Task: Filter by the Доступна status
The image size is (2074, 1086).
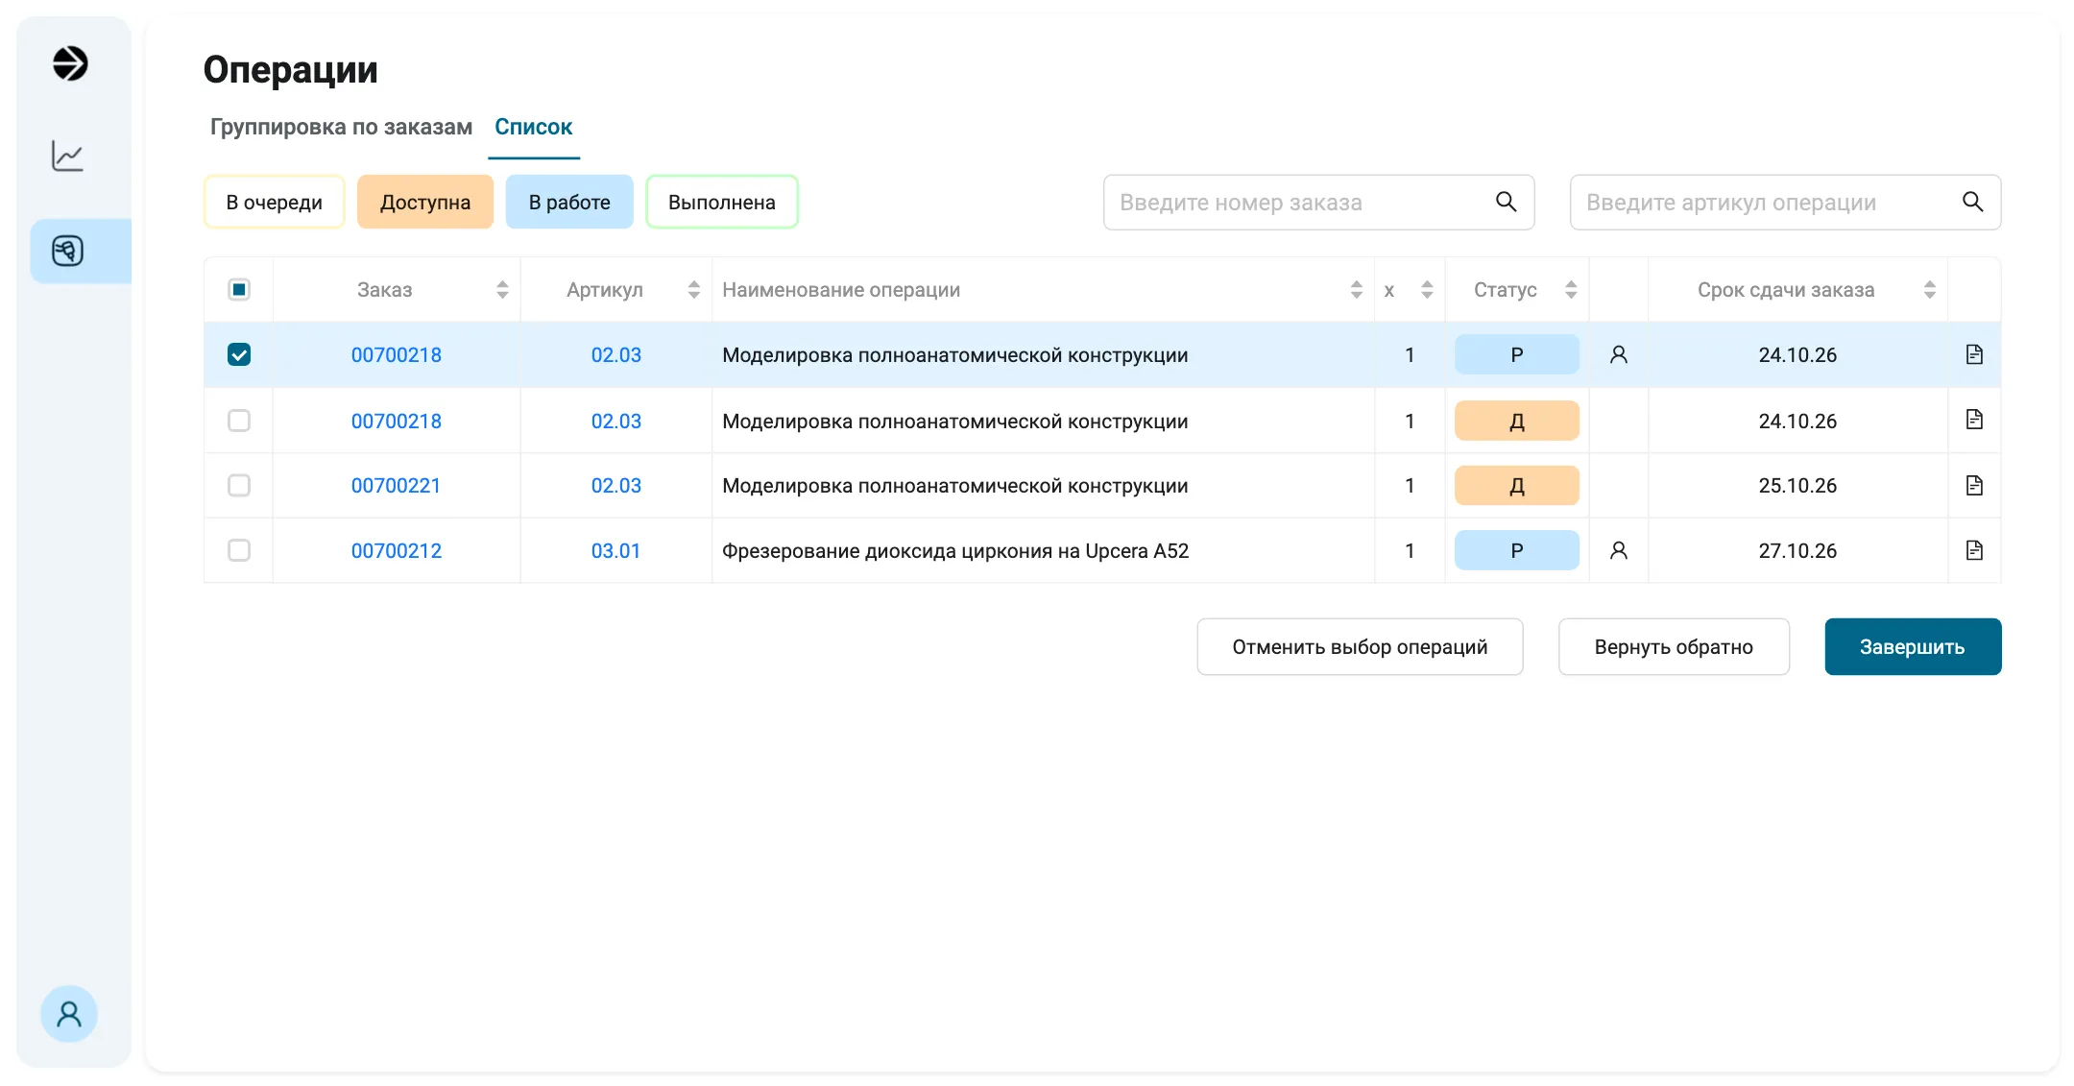Action: coord(425,203)
